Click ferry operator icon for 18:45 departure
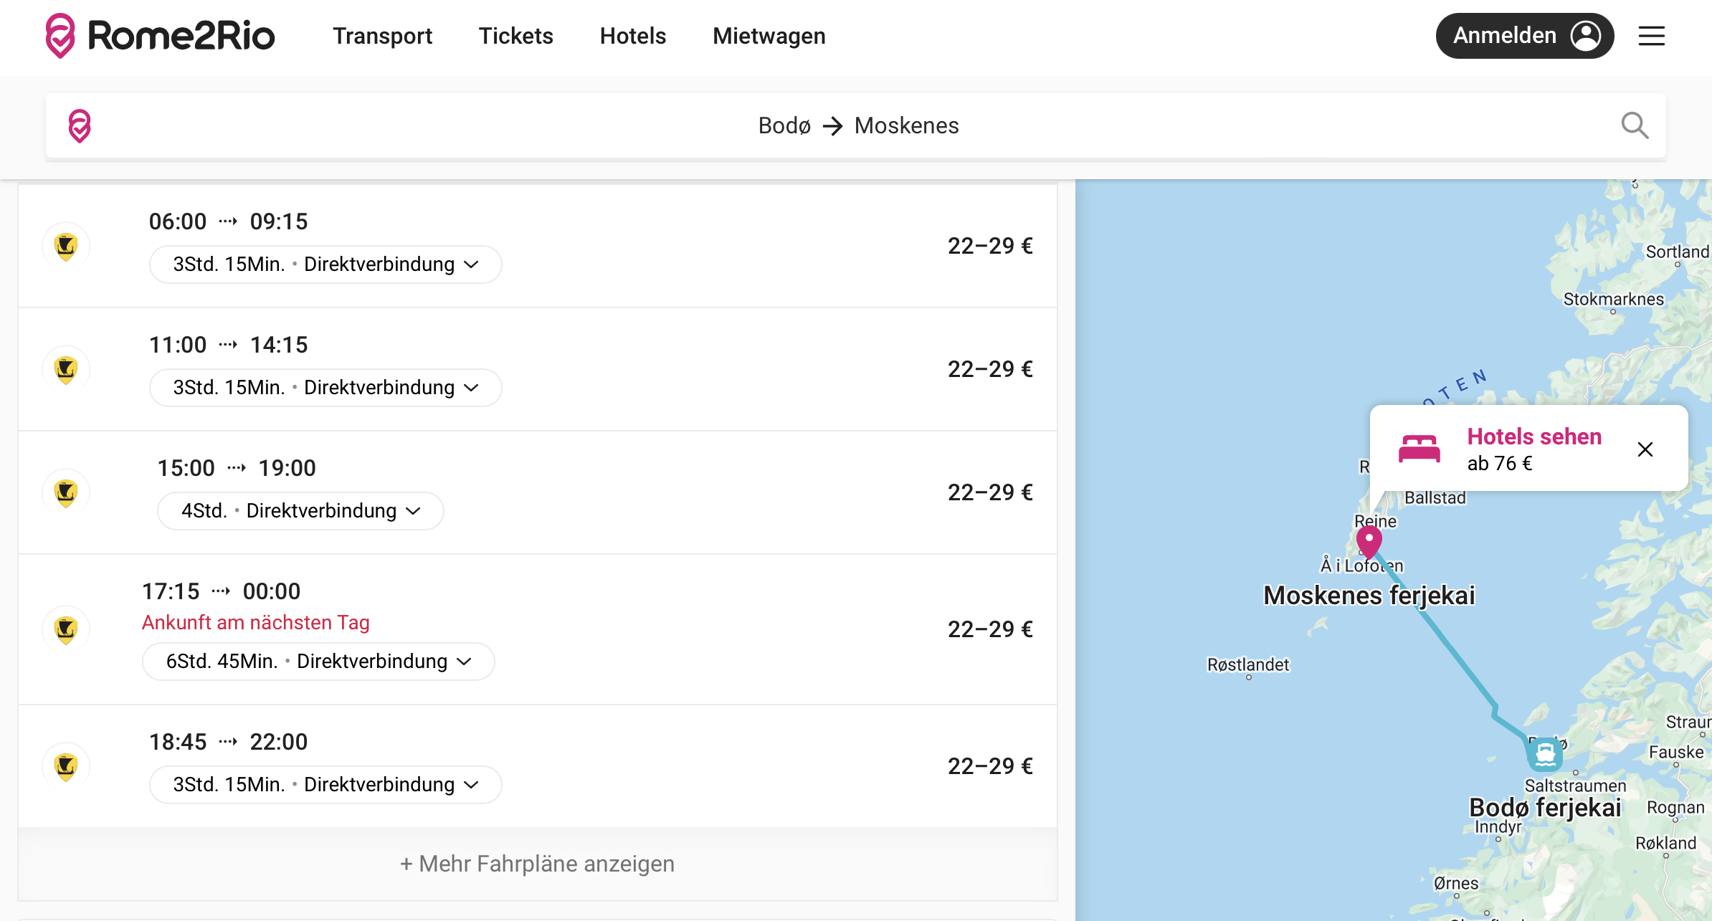This screenshot has height=921, width=1712. tap(66, 766)
